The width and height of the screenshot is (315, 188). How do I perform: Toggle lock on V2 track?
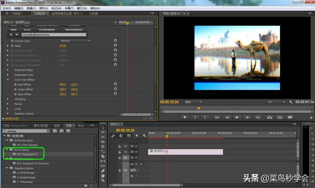click(120, 152)
